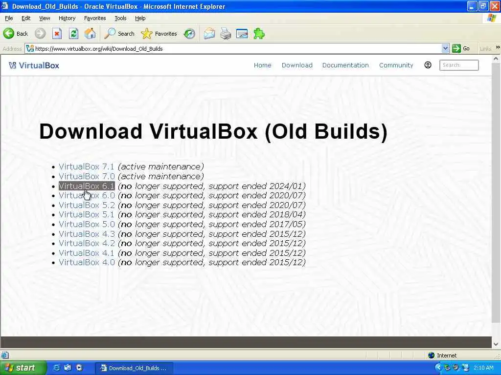Click the page icon in status bar
Image resolution: width=501 pixels, height=375 pixels.
(x=5, y=355)
